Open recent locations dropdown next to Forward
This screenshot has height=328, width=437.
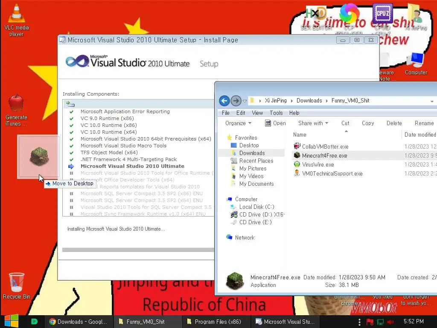(245, 101)
